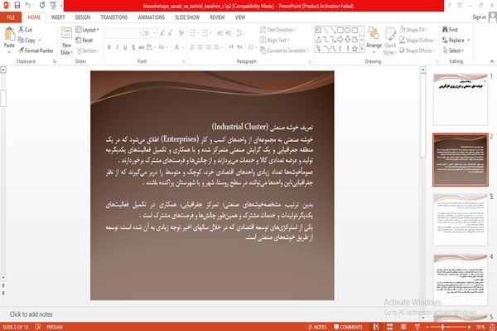The height and width of the screenshot is (331, 497).
Task: Increase font size with larger A icon
Action: point(162,33)
